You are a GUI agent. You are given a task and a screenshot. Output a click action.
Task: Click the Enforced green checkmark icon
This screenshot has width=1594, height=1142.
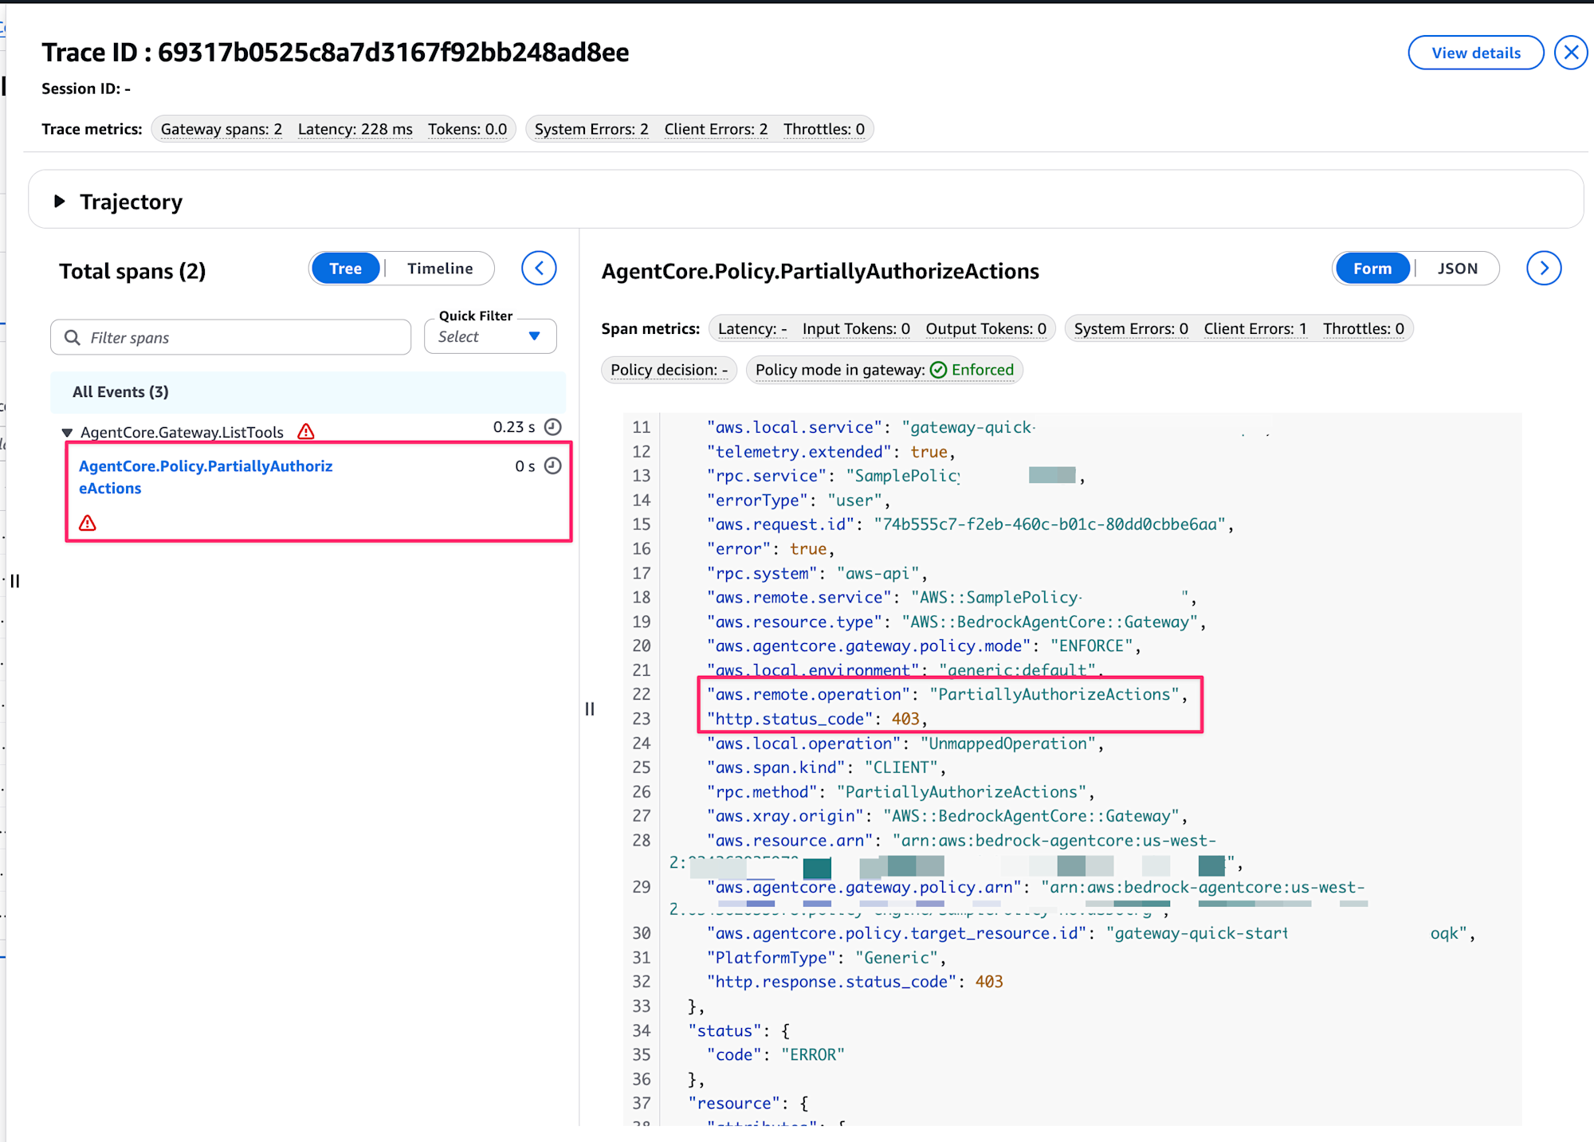[x=939, y=370]
